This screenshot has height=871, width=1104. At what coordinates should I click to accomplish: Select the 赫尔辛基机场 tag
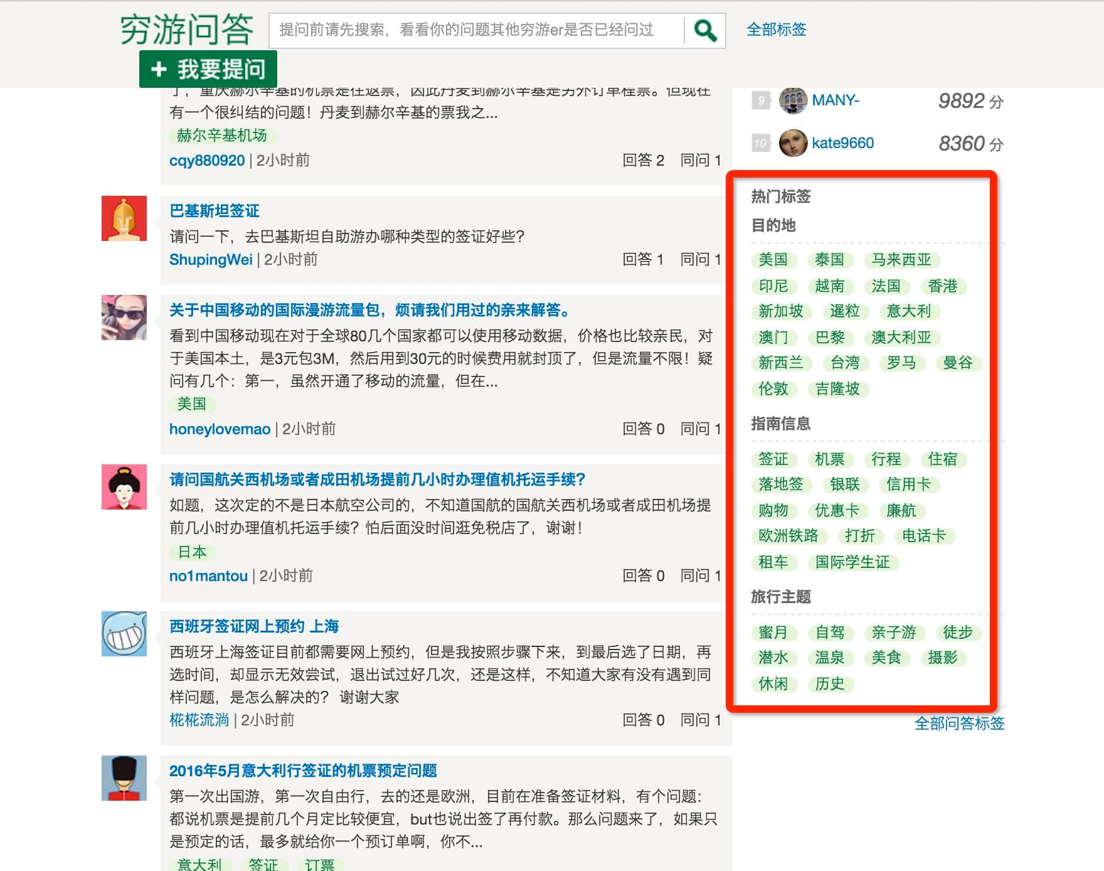coord(222,136)
